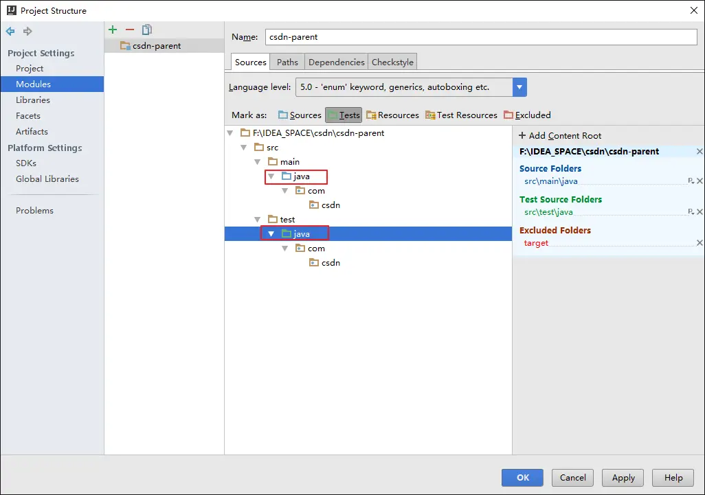Mark folder as Test Resources
705x495 pixels.
[461, 115]
